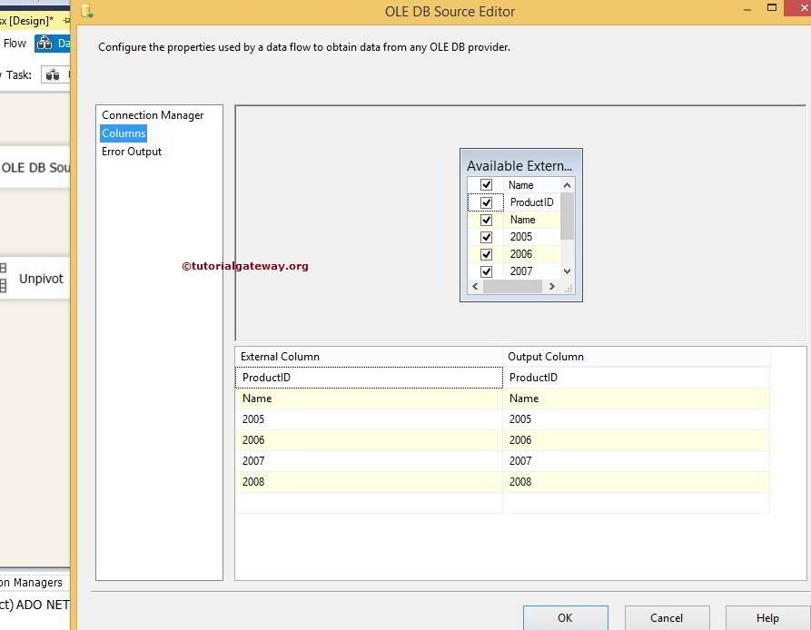Click the ADO NET connection manager entry

35,605
